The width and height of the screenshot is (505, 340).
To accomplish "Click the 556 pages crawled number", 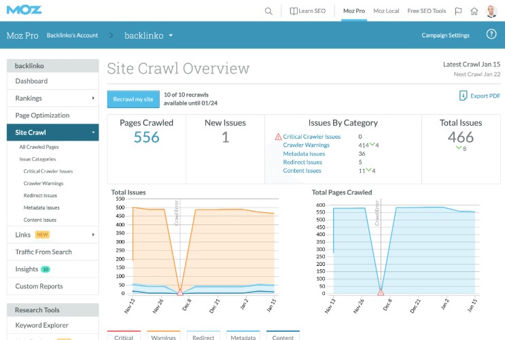I will [x=147, y=137].
